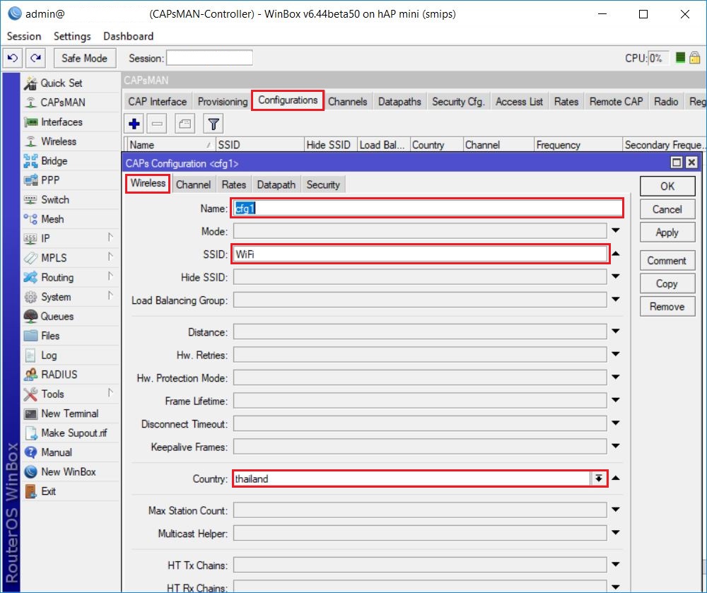
Task: Expand the Routing submenu
Action: click(x=110, y=276)
